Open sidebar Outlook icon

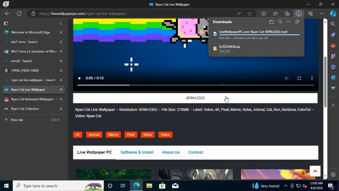point(333,77)
